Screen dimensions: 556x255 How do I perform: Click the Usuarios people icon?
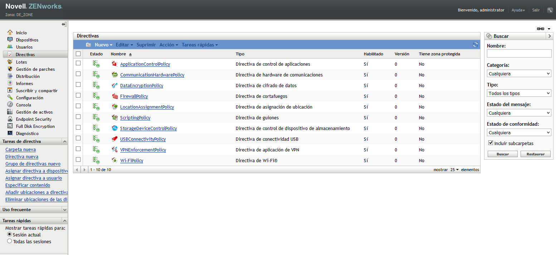(10, 47)
